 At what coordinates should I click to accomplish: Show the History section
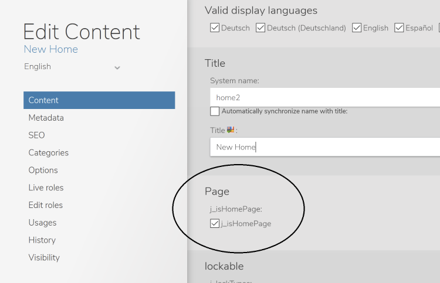point(42,240)
